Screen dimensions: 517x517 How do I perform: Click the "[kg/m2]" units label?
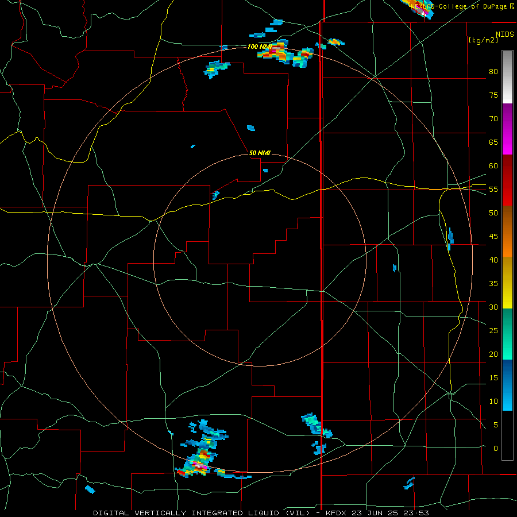tap(483, 40)
